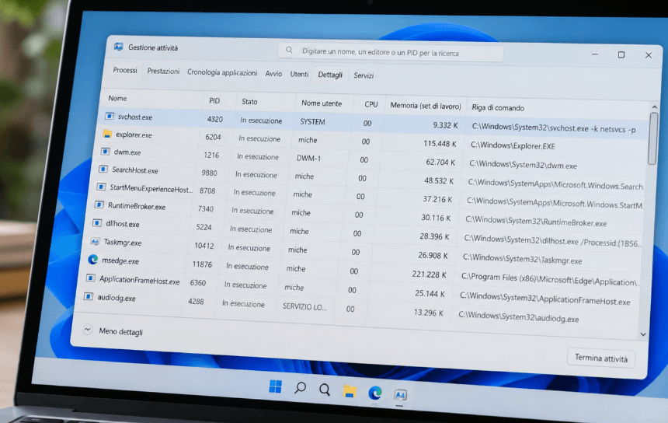
Task: Click Task Manager taskbar icon
Action: [400, 395]
